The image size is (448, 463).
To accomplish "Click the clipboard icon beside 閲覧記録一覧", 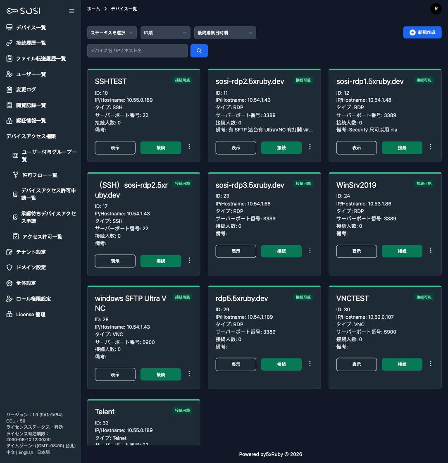I will [10, 105].
